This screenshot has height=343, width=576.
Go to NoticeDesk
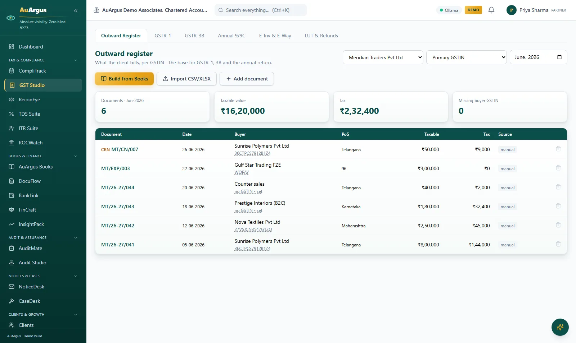43,287
